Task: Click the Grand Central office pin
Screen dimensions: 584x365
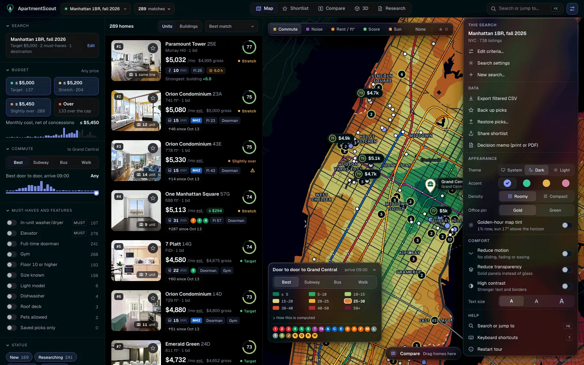Action: point(430,185)
